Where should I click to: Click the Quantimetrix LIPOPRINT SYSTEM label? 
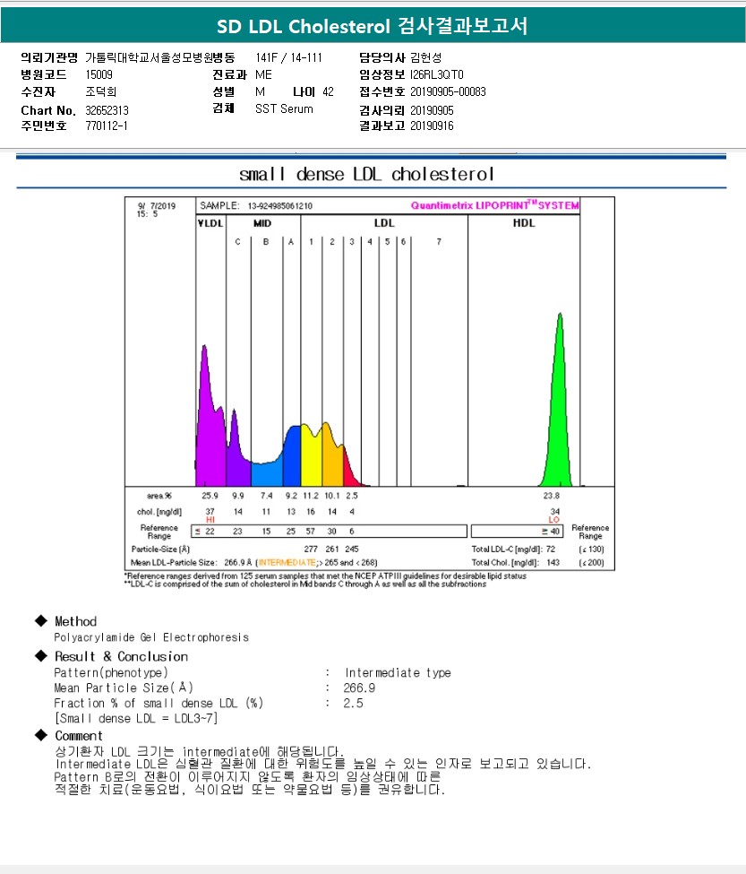coord(495,205)
